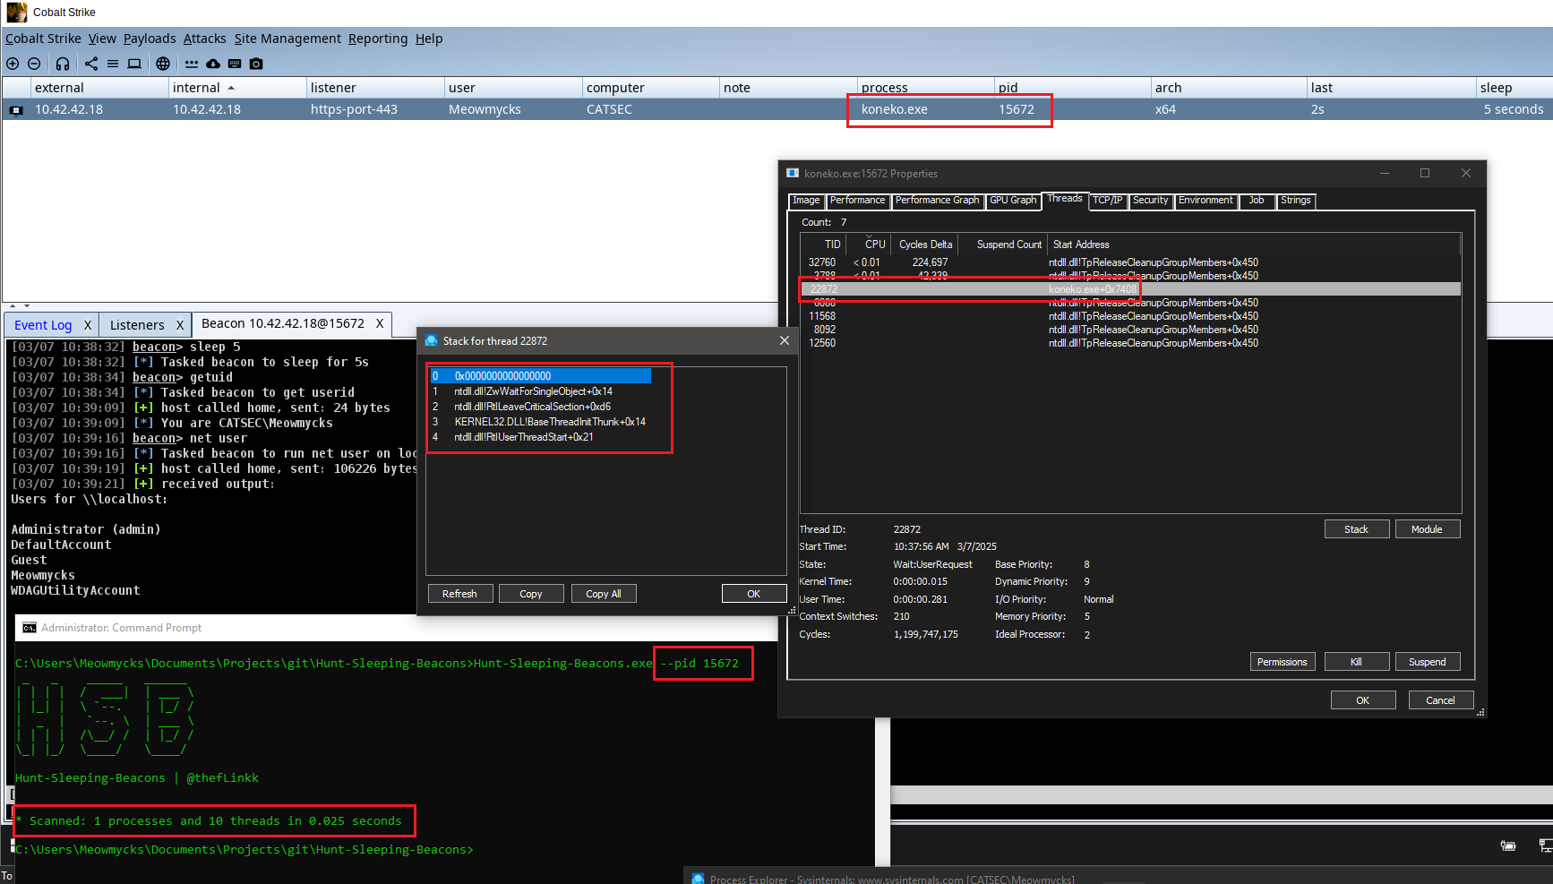Click the Permissions button

(1283, 662)
